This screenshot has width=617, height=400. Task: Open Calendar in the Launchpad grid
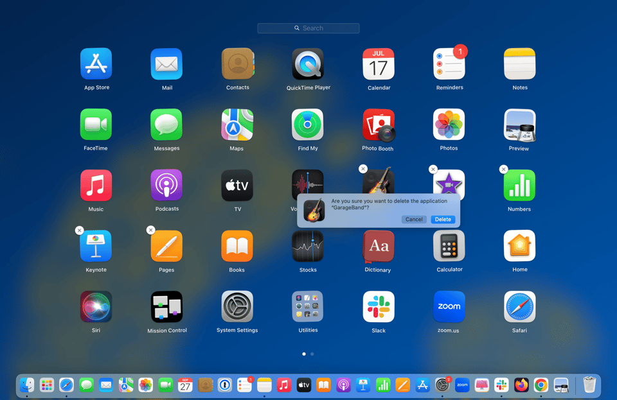[x=378, y=64]
